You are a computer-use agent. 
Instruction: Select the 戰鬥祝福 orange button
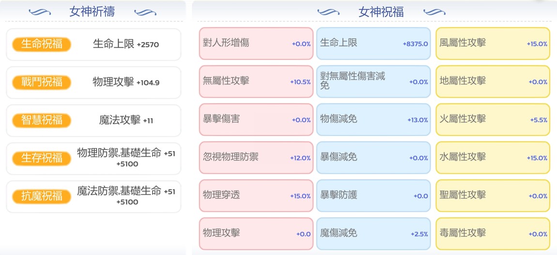click(x=42, y=82)
